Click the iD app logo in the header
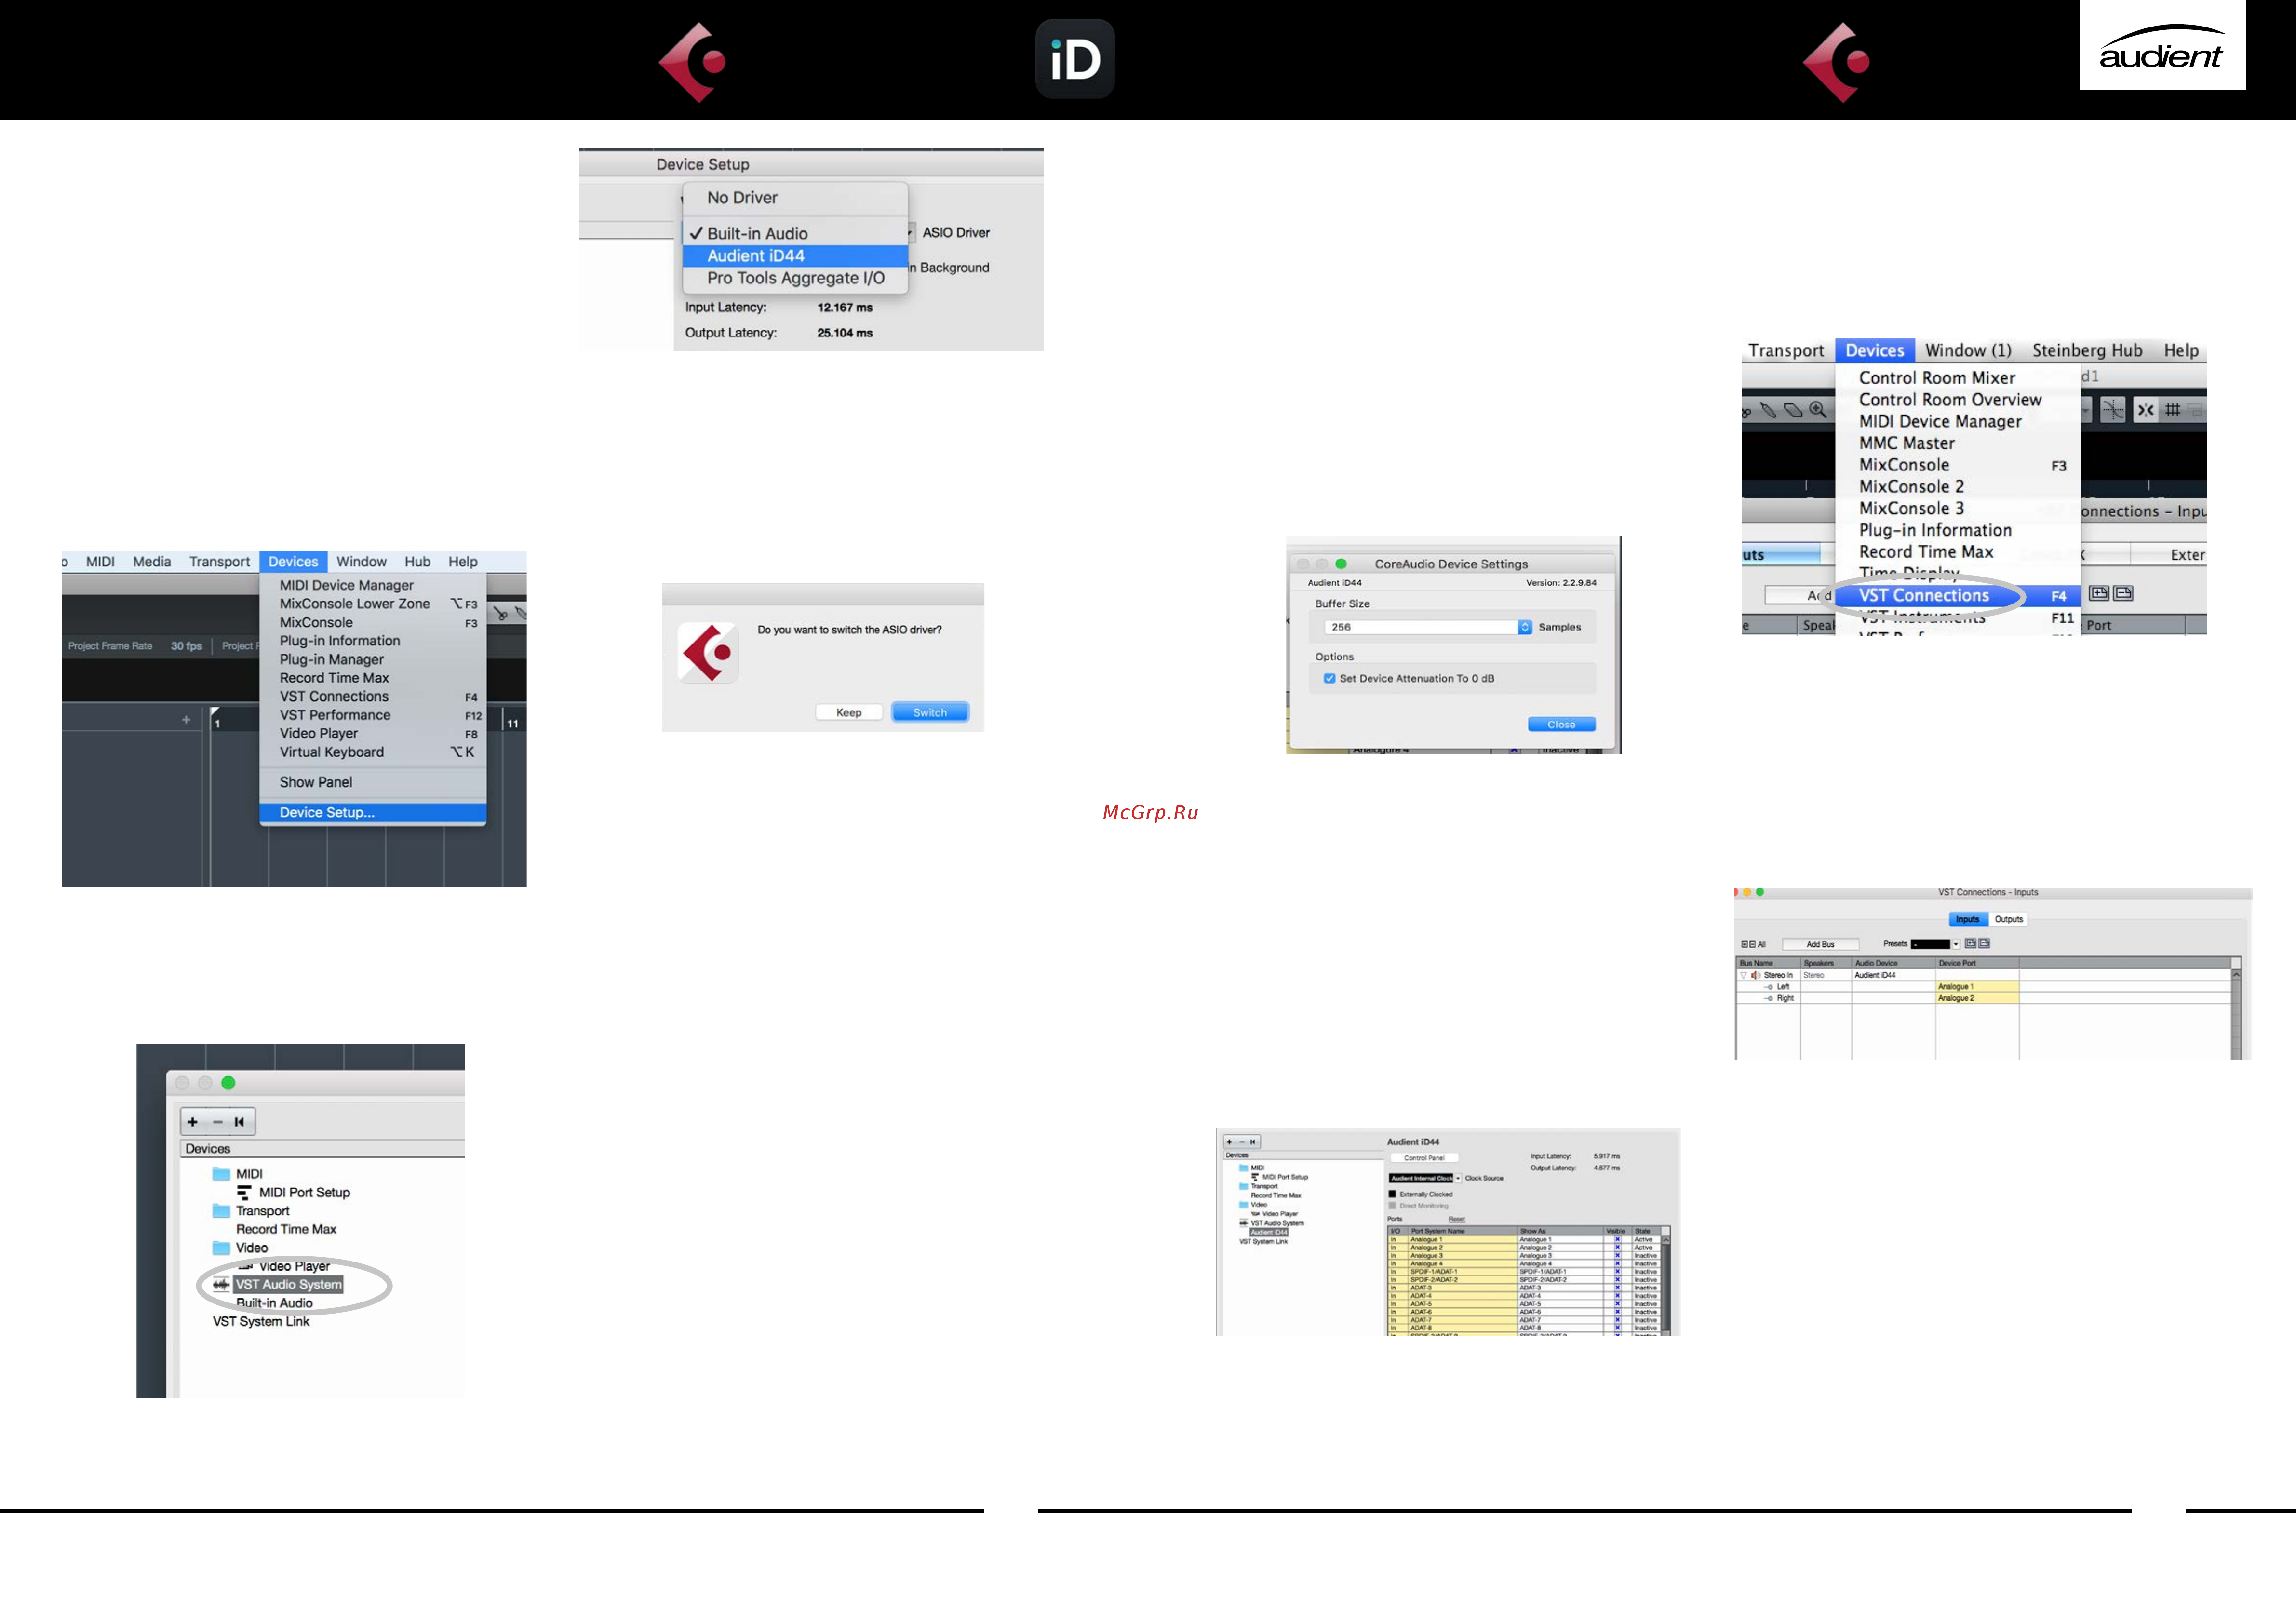Image resolution: width=2296 pixels, height=1624 pixels. coord(1075,58)
